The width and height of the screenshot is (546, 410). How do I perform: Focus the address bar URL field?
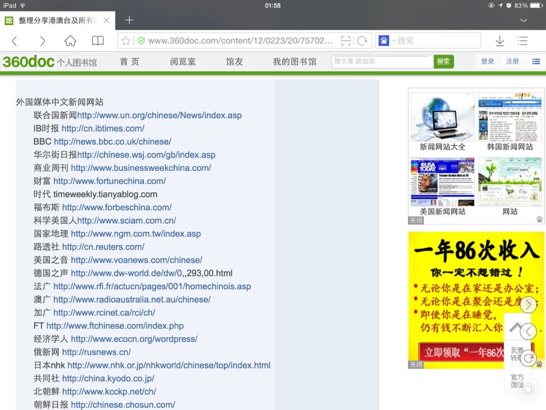pos(240,41)
